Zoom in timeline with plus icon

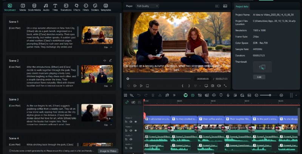tap(281, 95)
